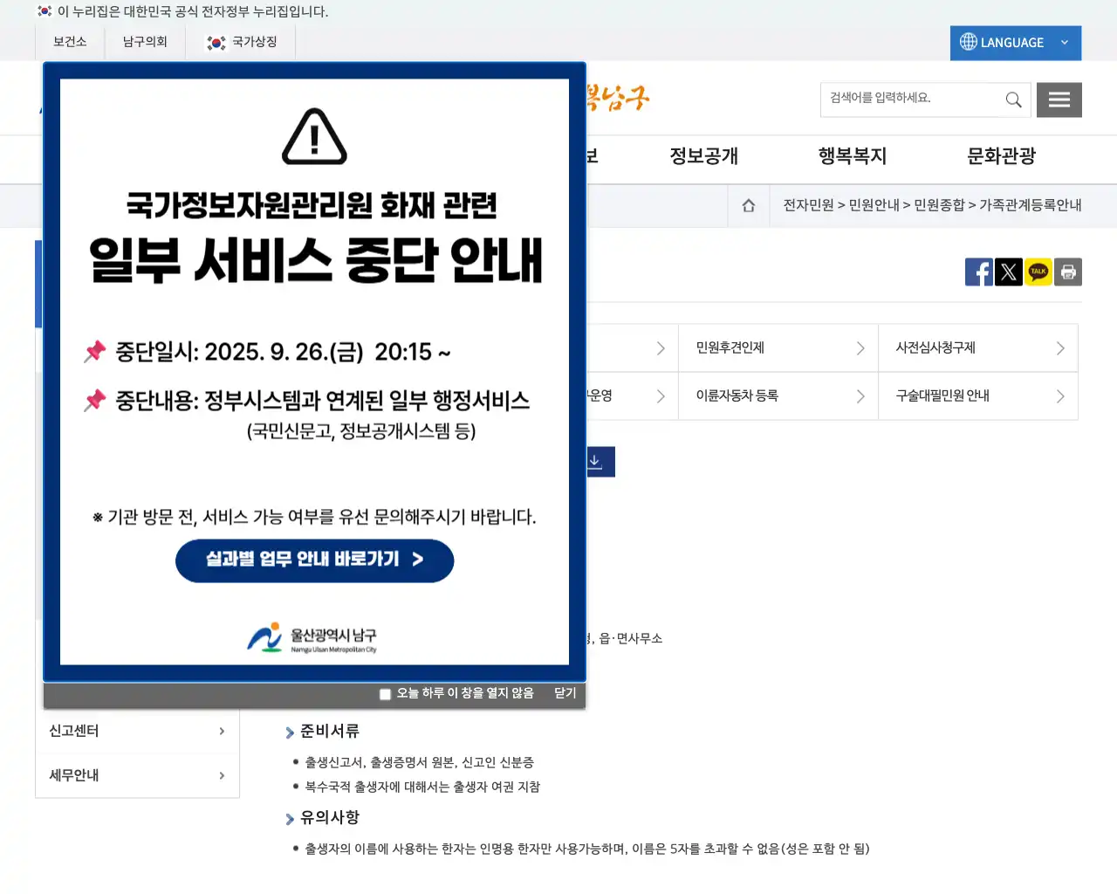
Task: Open 문화관광 main menu
Action: (1002, 156)
